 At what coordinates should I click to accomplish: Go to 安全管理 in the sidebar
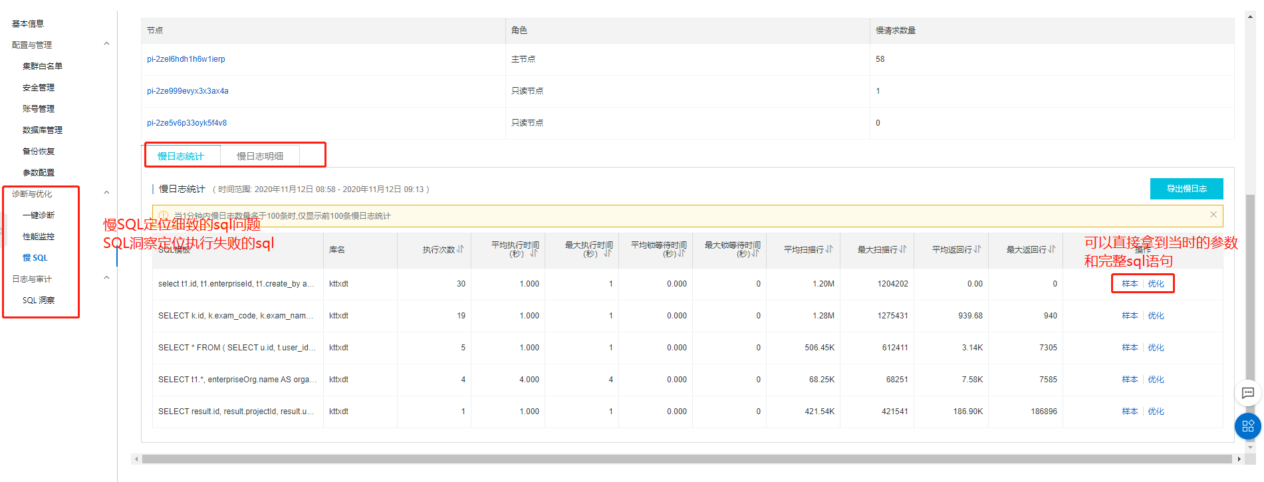pyautogui.click(x=39, y=88)
